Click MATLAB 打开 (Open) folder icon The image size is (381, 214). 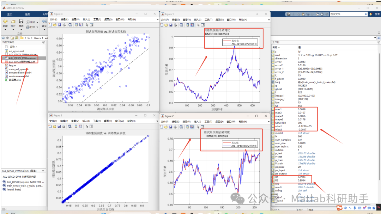click(13, 22)
